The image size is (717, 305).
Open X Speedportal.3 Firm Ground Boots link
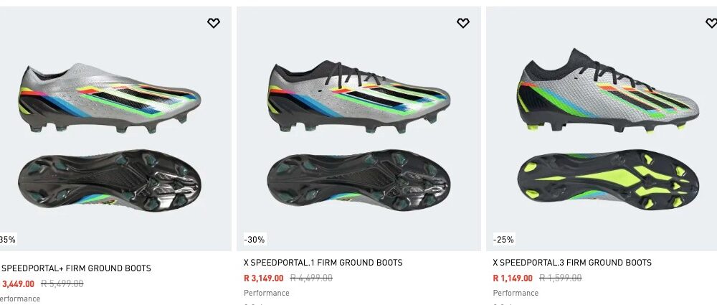click(x=572, y=263)
